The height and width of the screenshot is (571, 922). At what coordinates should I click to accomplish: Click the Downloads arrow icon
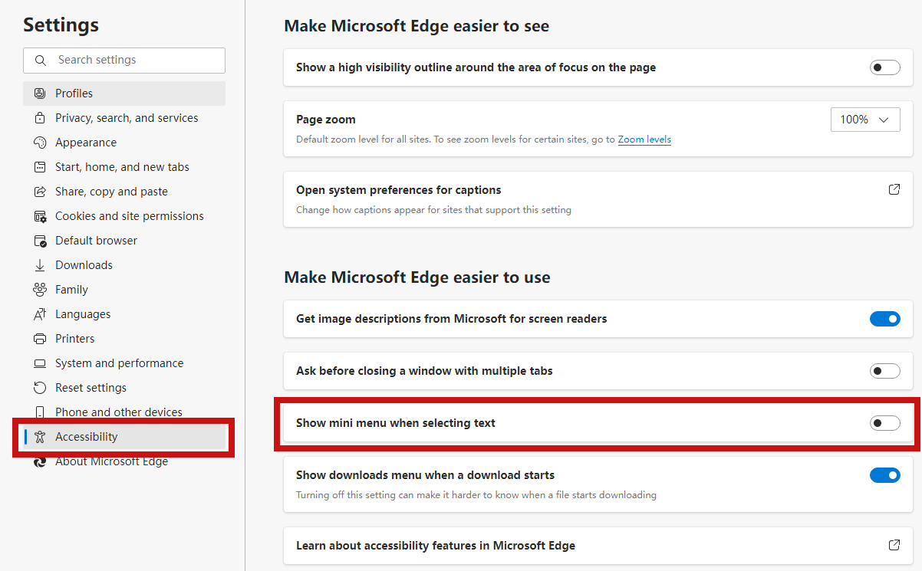40,265
